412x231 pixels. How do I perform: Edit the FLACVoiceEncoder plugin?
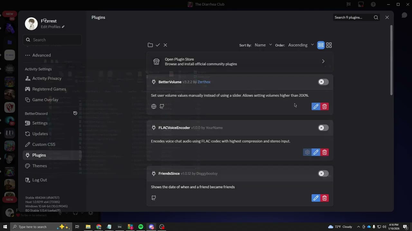(x=316, y=152)
